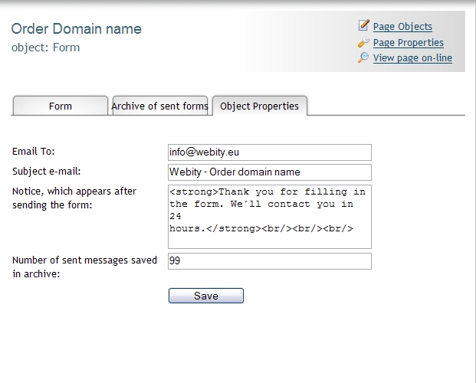Open the Page Properties link
This screenshot has height=383, width=476.
[x=409, y=43]
